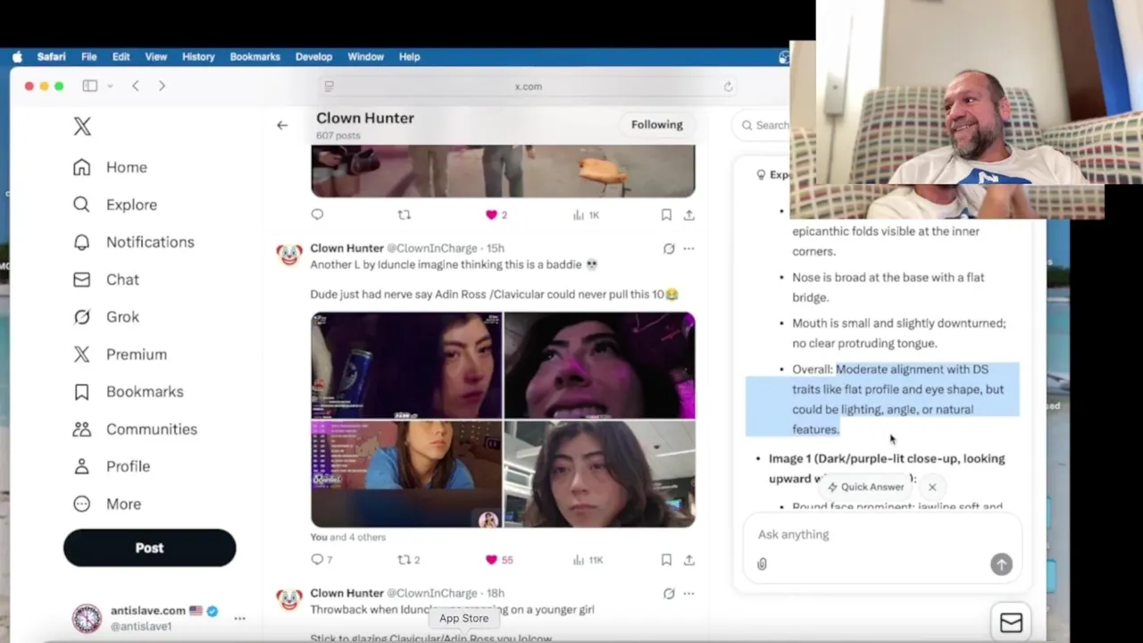Viewport: 1143px width, 643px height.
Task: Open Communities in X sidebar
Action: click(135, 429)
